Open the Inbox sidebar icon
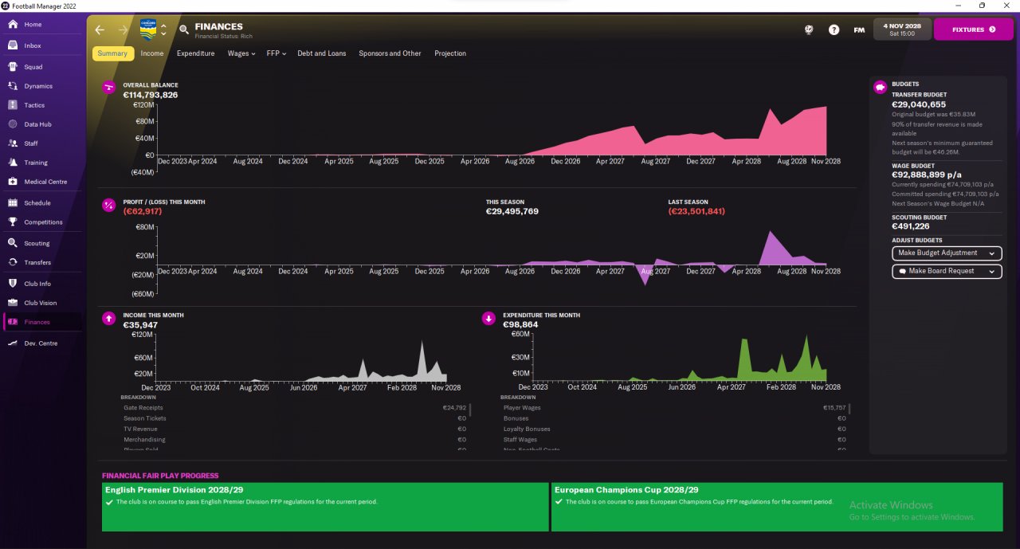 pyautogui.click(x=13, y=45)
